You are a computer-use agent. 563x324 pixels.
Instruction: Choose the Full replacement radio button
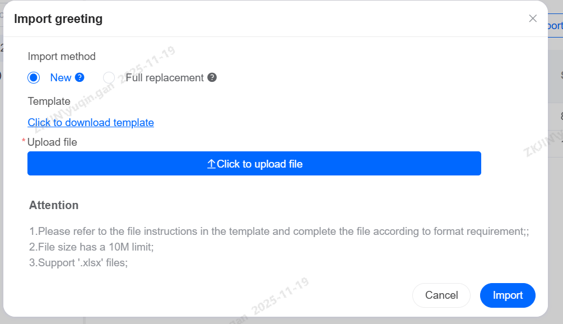coord(109,78)
